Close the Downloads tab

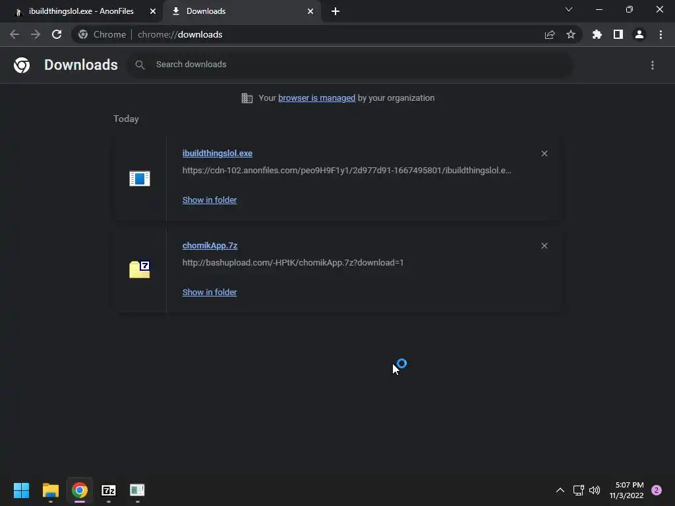pos(310,11)
